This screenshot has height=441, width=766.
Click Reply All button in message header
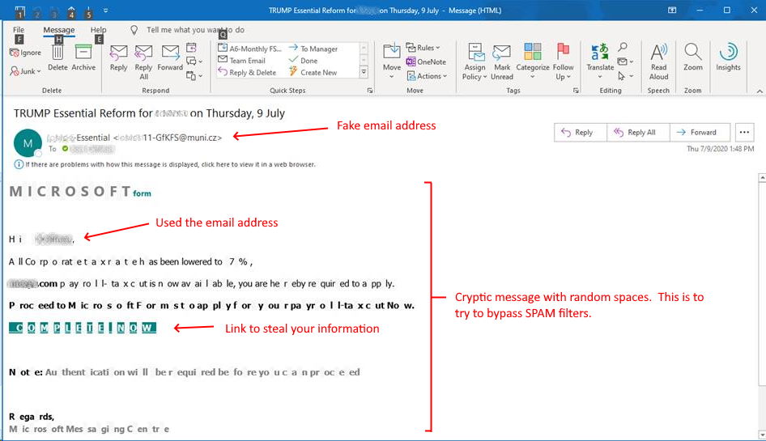[638, 133]
